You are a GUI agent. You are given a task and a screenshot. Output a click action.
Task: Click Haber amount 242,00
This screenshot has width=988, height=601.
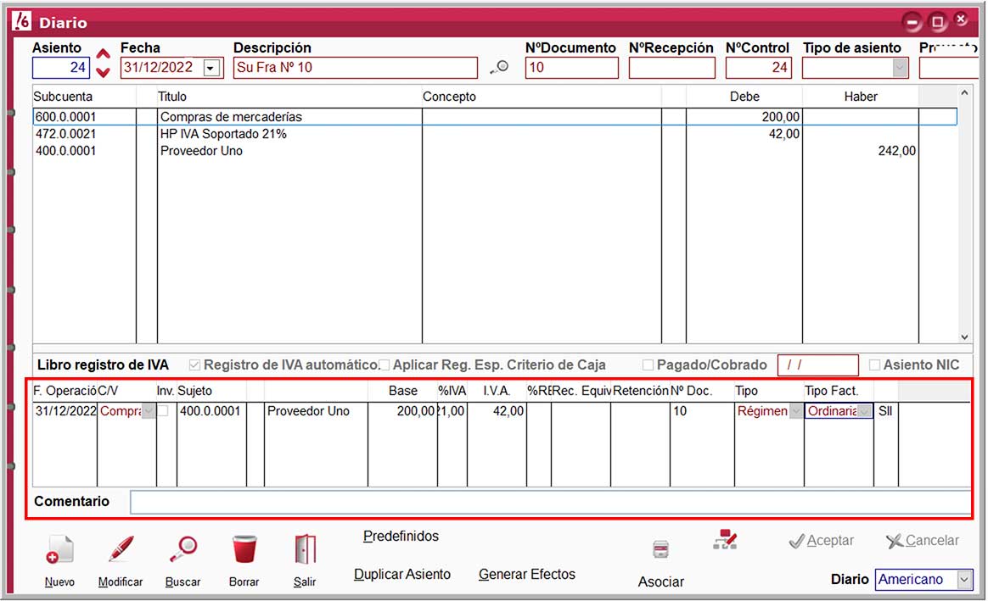tap(897, 151)
